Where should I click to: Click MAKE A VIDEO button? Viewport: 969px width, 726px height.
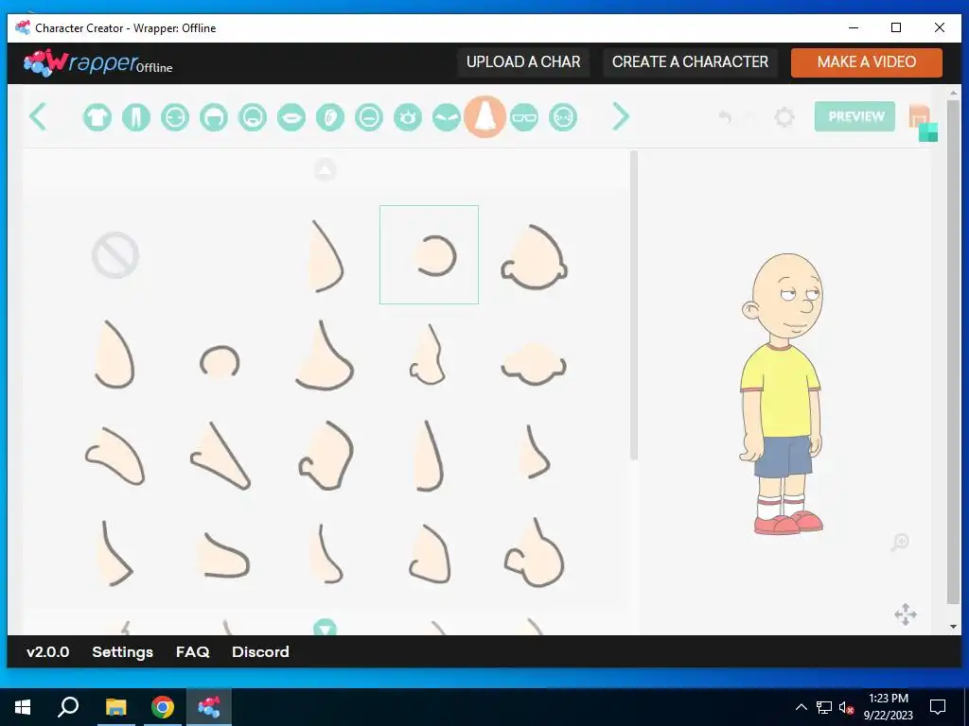pos(867,62)
